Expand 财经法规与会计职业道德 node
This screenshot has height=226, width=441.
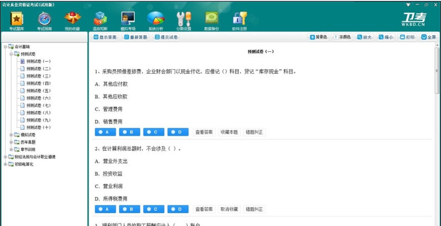pyautogui.click(x=6, y=157)
